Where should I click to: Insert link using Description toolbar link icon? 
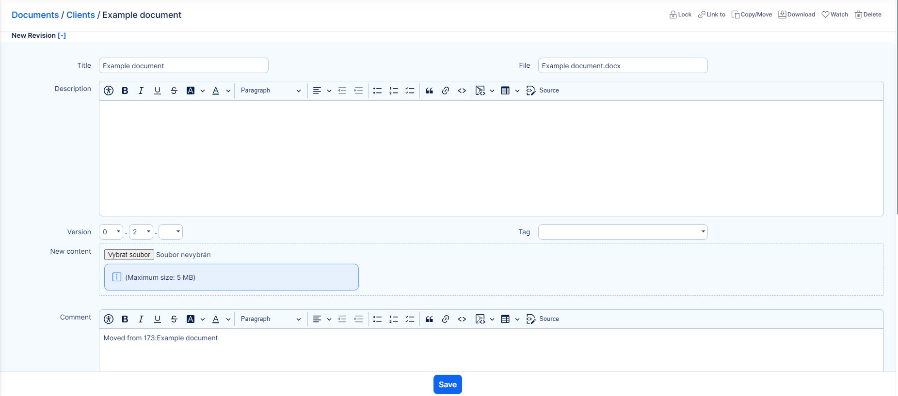coord(446,91)
